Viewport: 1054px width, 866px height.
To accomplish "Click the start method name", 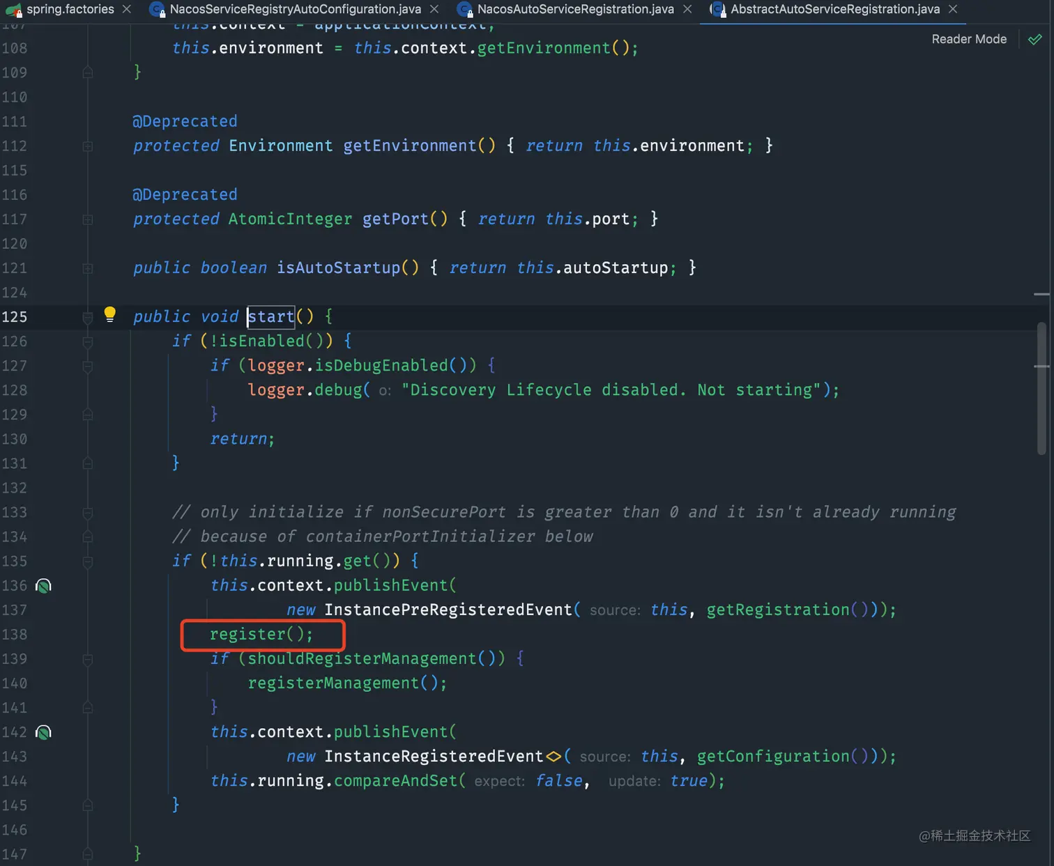I will pyautogui.click(x=271, y=317).
